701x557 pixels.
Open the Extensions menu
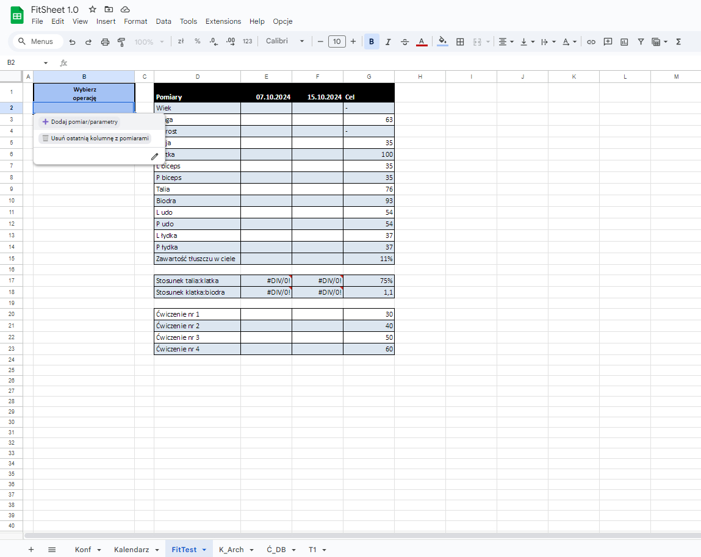223,21
